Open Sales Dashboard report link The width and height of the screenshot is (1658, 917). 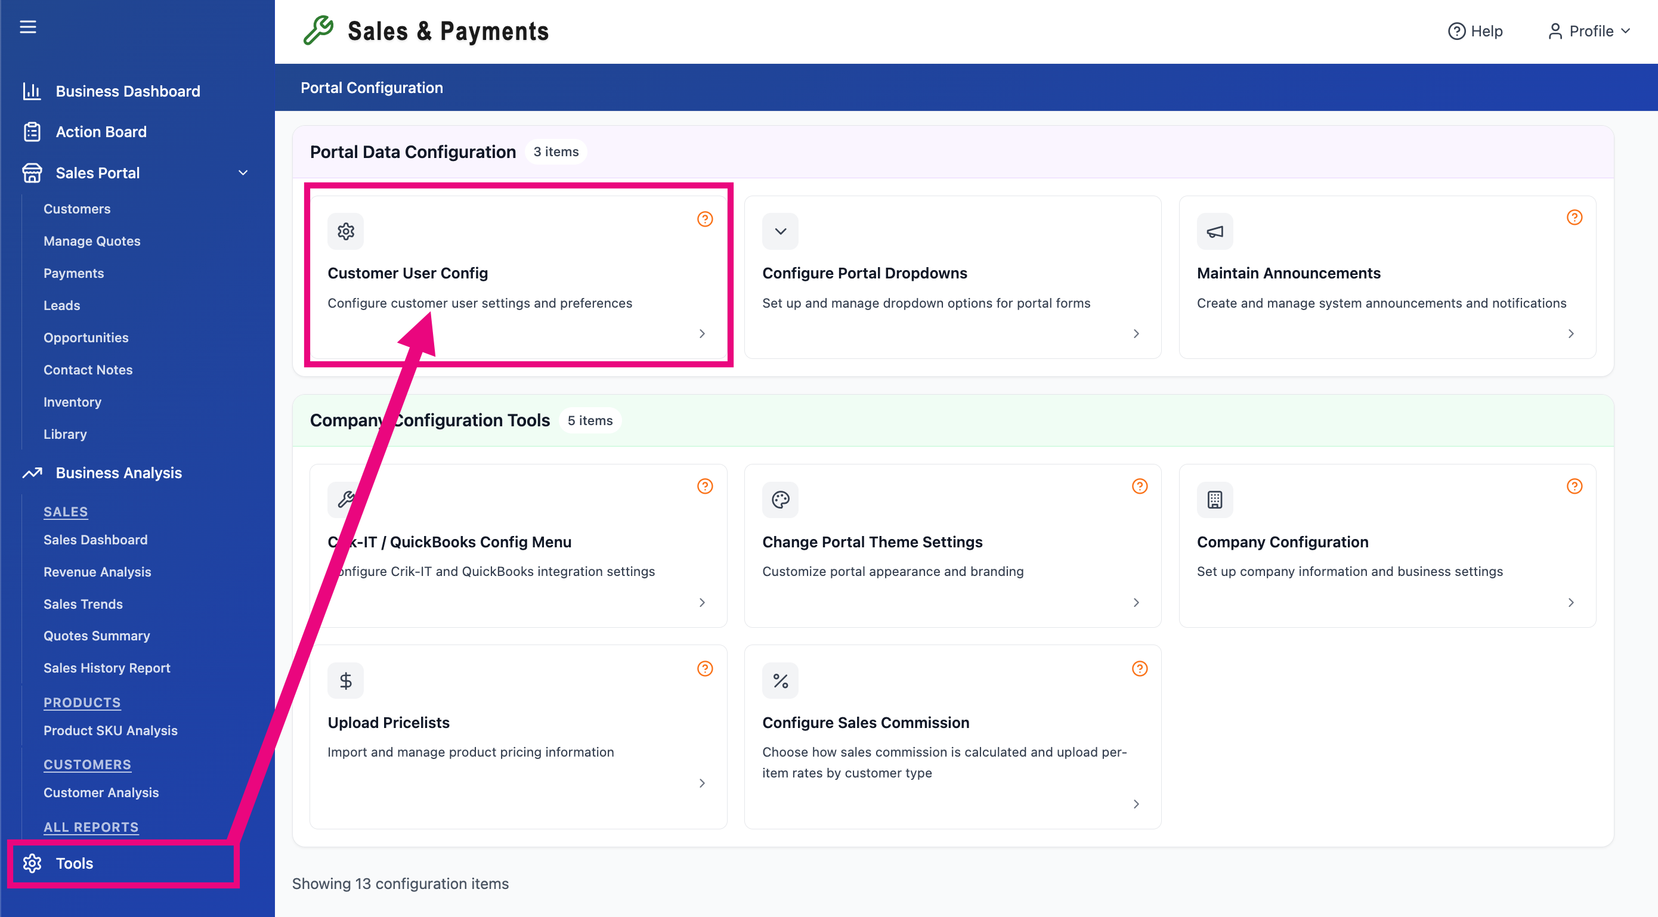[x=95, y=539]
